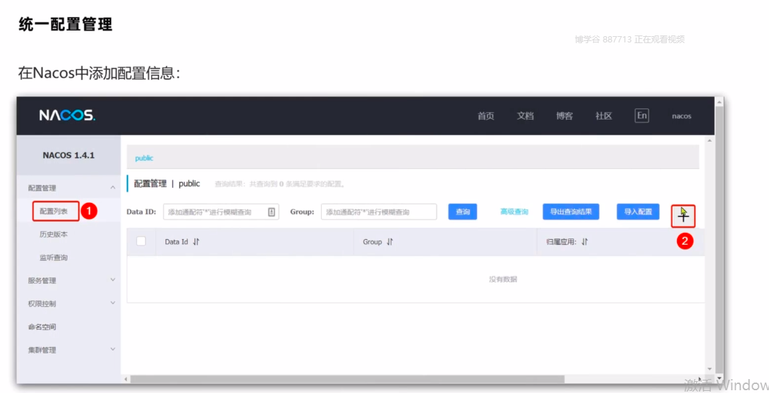Viewport: 769px width, 393px height.
Task: Switch language with the En button
Action: 642,115
